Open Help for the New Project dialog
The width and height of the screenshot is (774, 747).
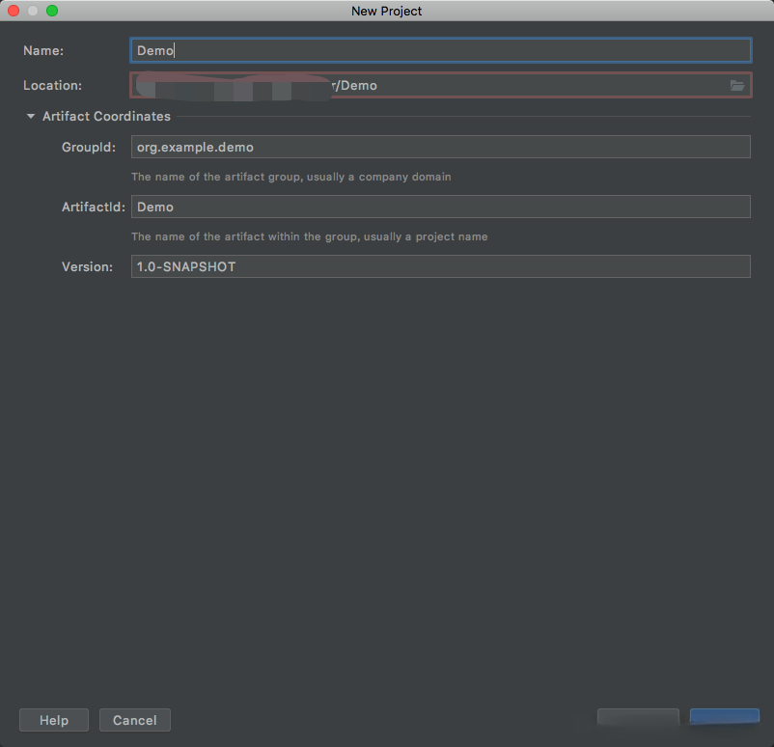(54, 720)
